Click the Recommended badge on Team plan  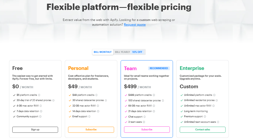click(159, 68)
